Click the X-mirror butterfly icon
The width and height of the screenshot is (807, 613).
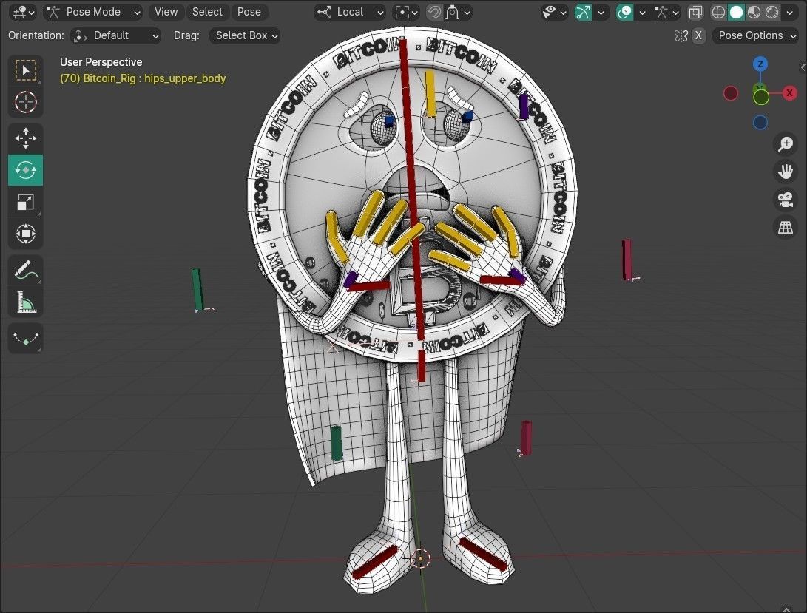tap(681, 35)
